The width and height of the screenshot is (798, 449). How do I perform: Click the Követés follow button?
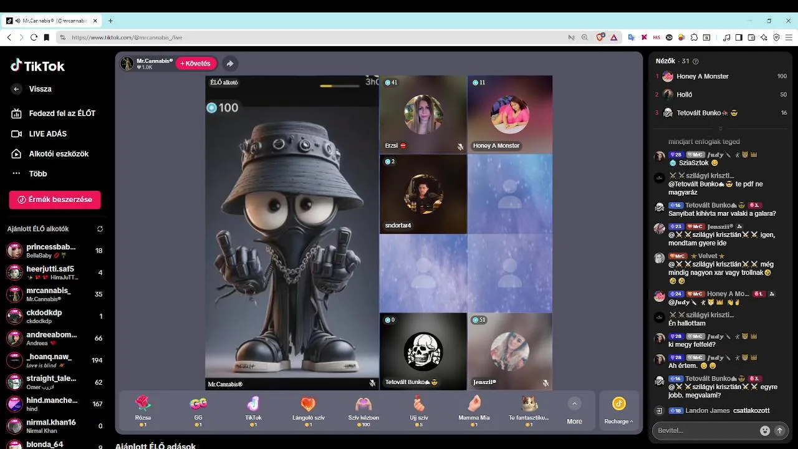[x=196, y=64]
